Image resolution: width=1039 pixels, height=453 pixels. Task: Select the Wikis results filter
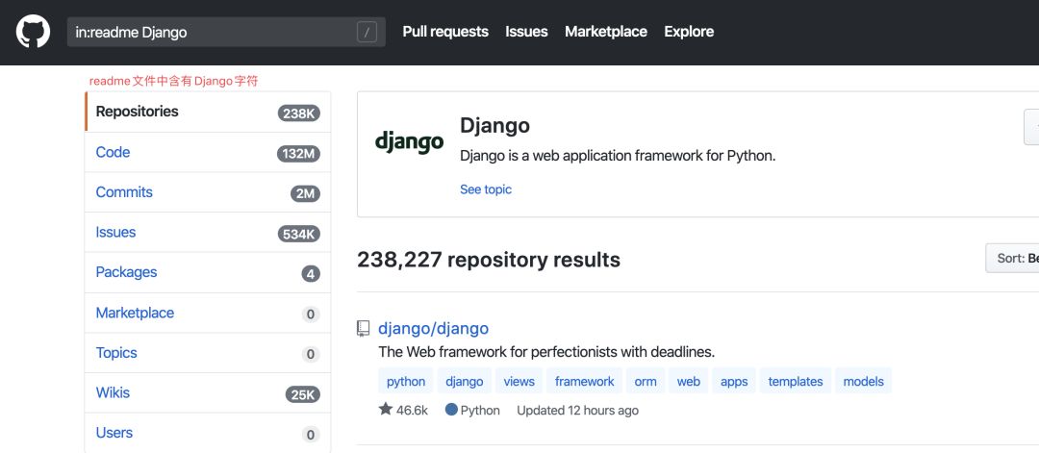208,392
